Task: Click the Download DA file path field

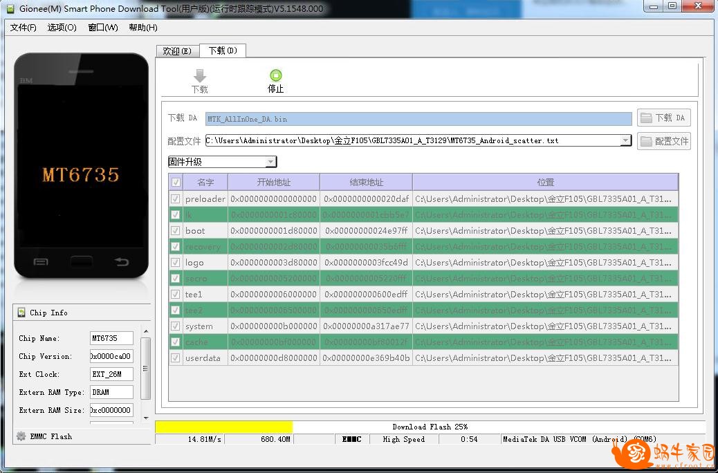Action: [418, 118]
